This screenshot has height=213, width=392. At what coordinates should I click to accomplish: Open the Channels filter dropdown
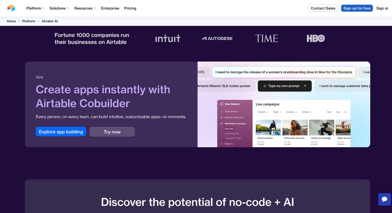263,112
